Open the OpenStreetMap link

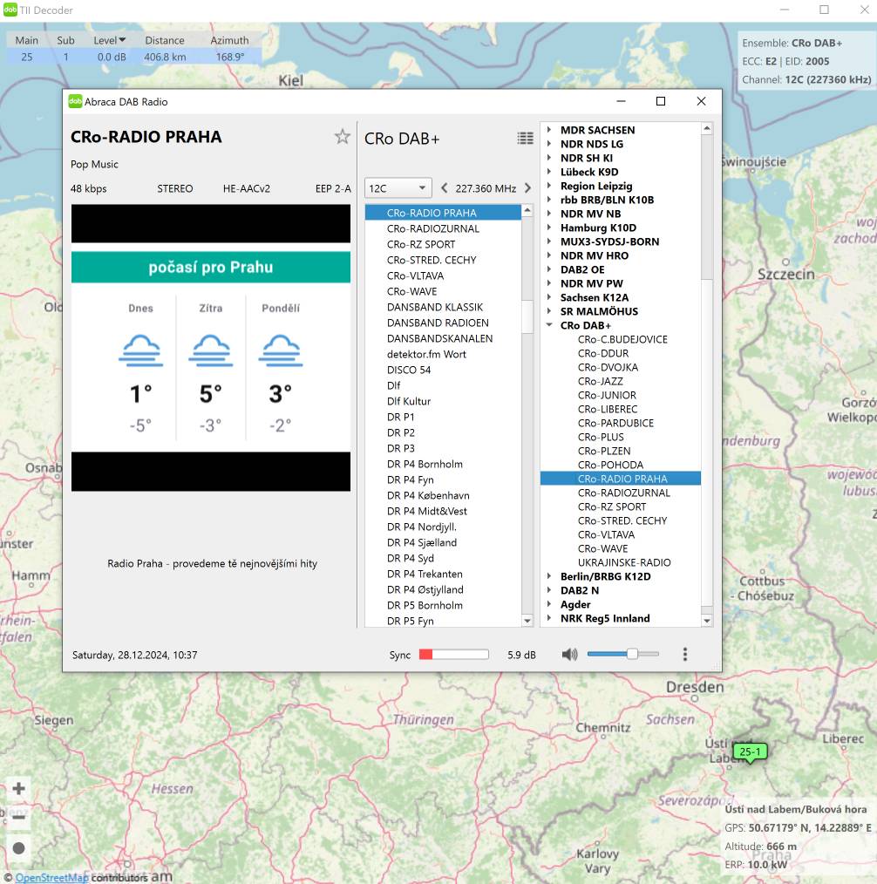(x=51, y=877)
